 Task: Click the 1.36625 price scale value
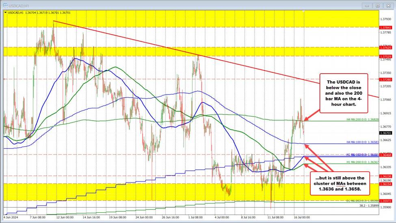[385, 140]
